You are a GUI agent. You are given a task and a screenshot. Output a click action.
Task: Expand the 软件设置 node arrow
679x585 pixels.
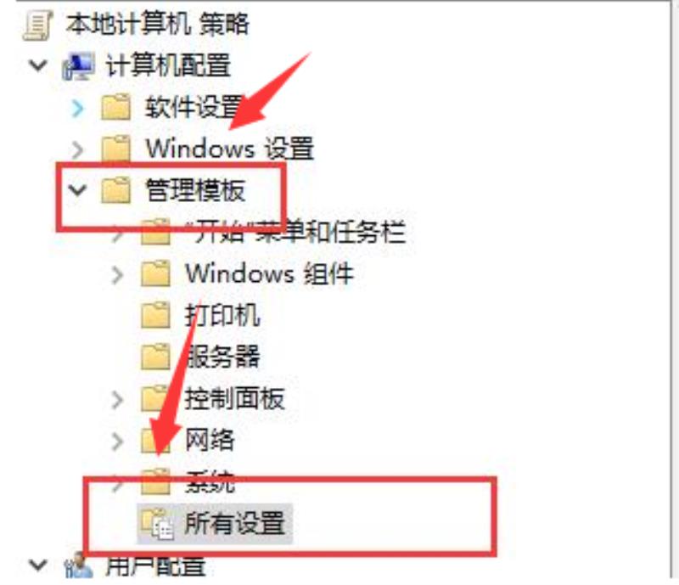[x=77, y=108]
